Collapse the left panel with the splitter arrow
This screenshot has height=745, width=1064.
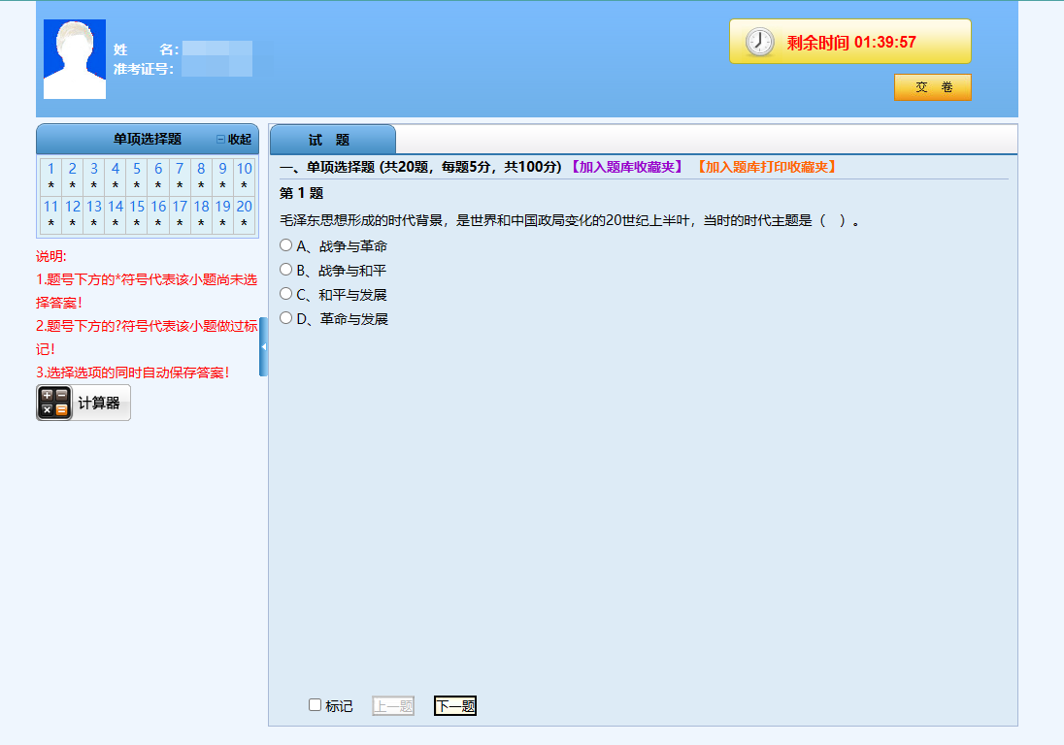263,346
